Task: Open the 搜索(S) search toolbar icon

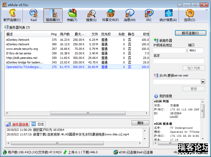Action: (x=91, y=15)
